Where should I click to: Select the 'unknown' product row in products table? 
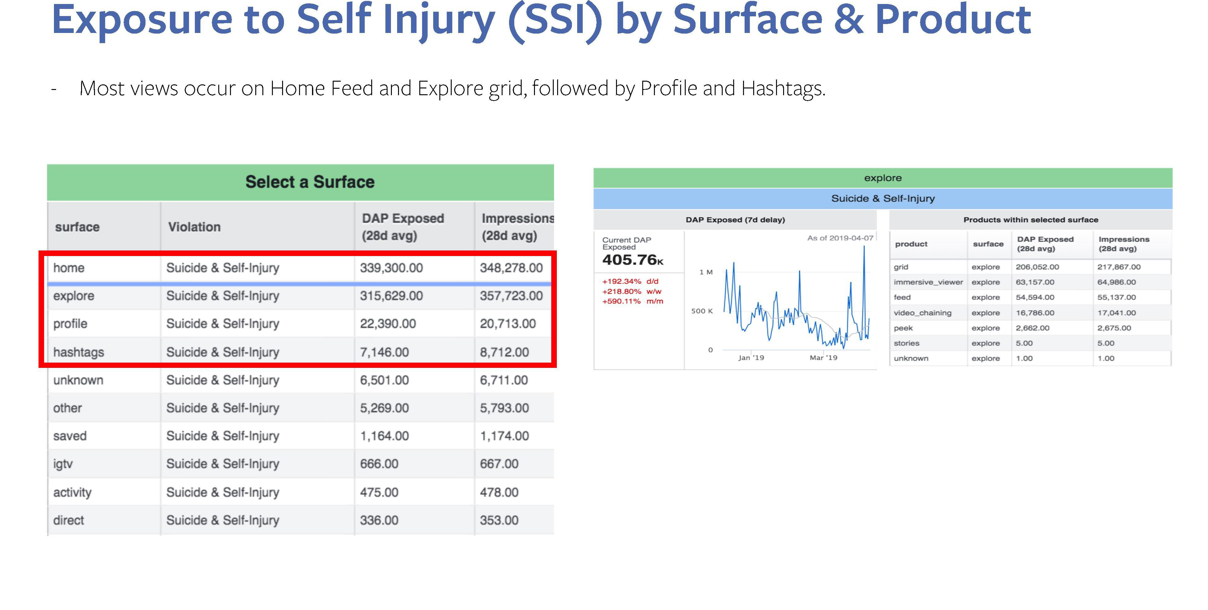pos(1030,358)
